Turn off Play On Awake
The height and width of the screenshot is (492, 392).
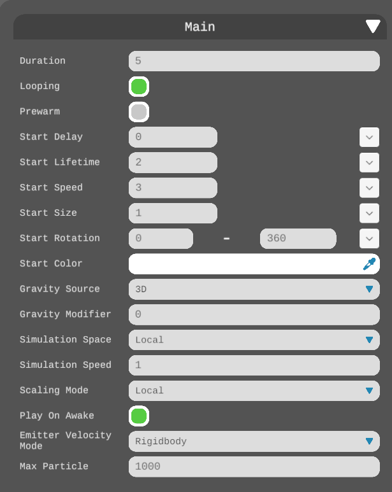coord(139,416)
